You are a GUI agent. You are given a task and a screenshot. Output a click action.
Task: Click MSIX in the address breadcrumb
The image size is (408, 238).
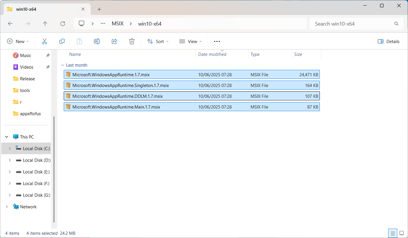(118, 24)
